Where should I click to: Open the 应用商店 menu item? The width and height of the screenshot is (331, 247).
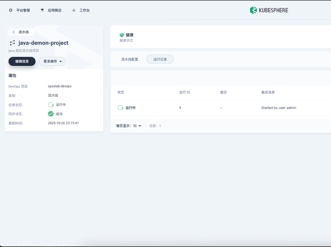coord(54,10)
